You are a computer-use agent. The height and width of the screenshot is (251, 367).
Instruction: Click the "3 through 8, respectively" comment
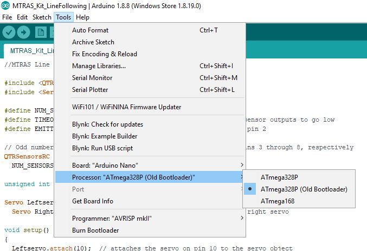(x=306, y=147)
